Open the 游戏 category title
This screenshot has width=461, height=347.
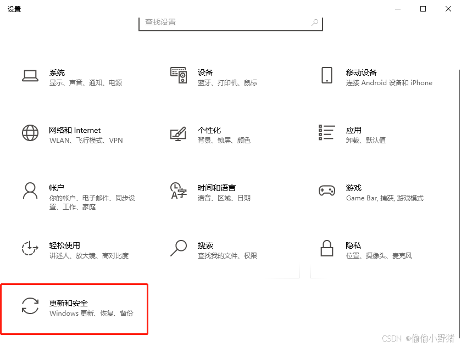pyautogui.click(x=354, y=188)
